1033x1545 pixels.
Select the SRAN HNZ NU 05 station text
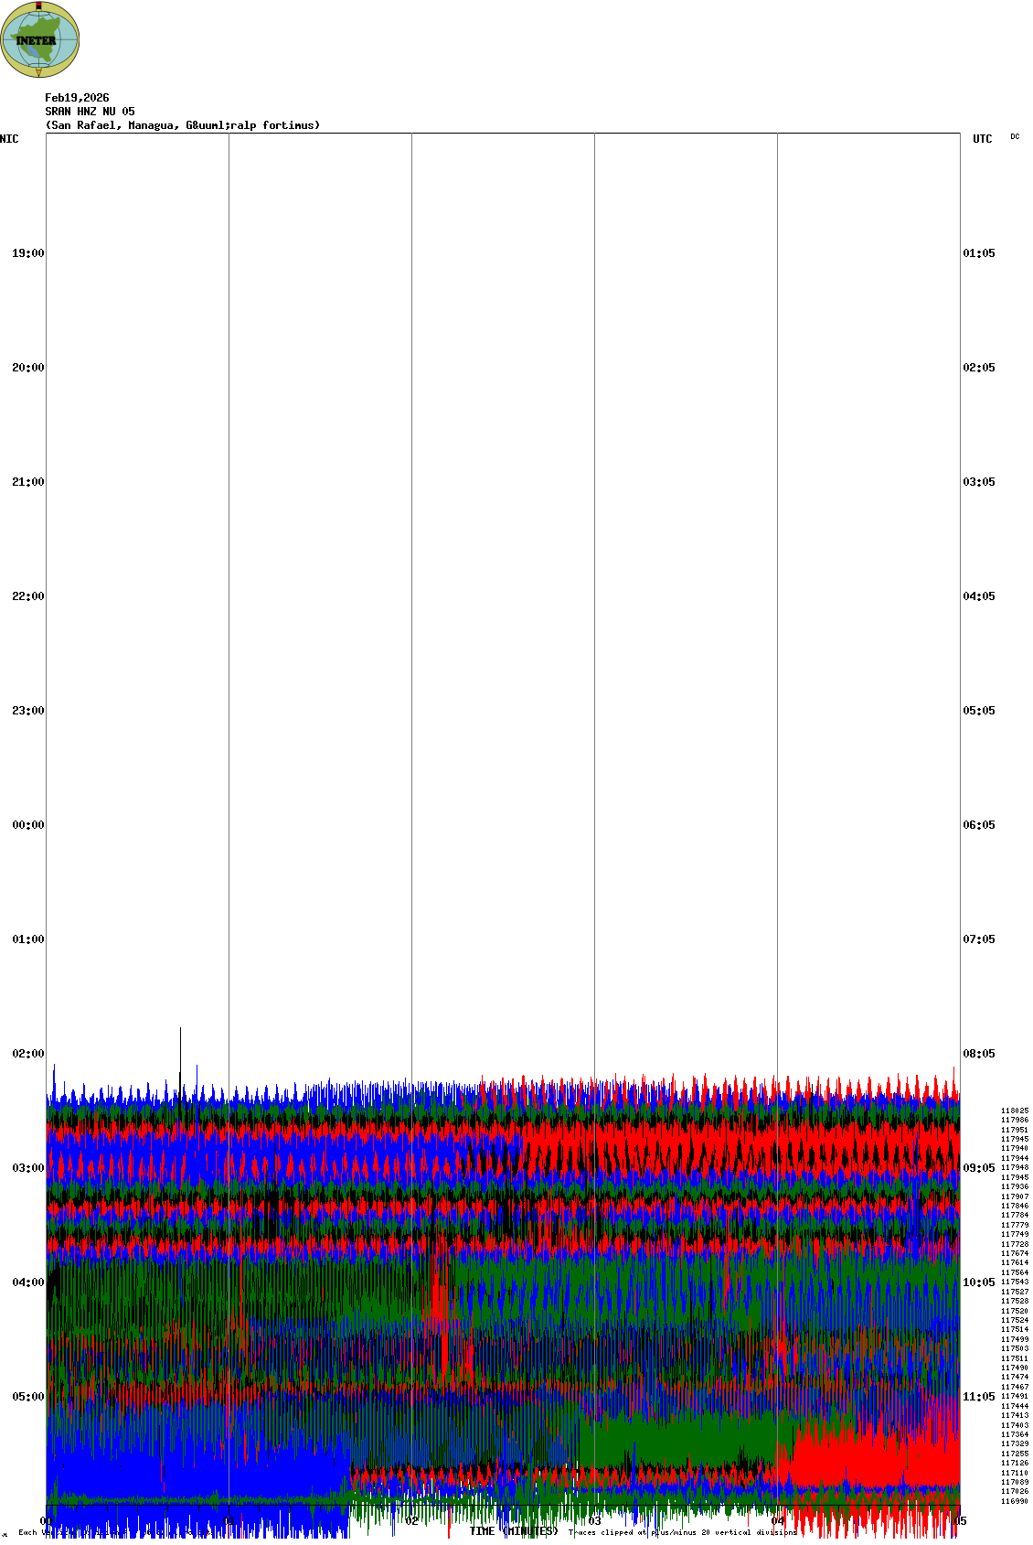click(90, 112)
